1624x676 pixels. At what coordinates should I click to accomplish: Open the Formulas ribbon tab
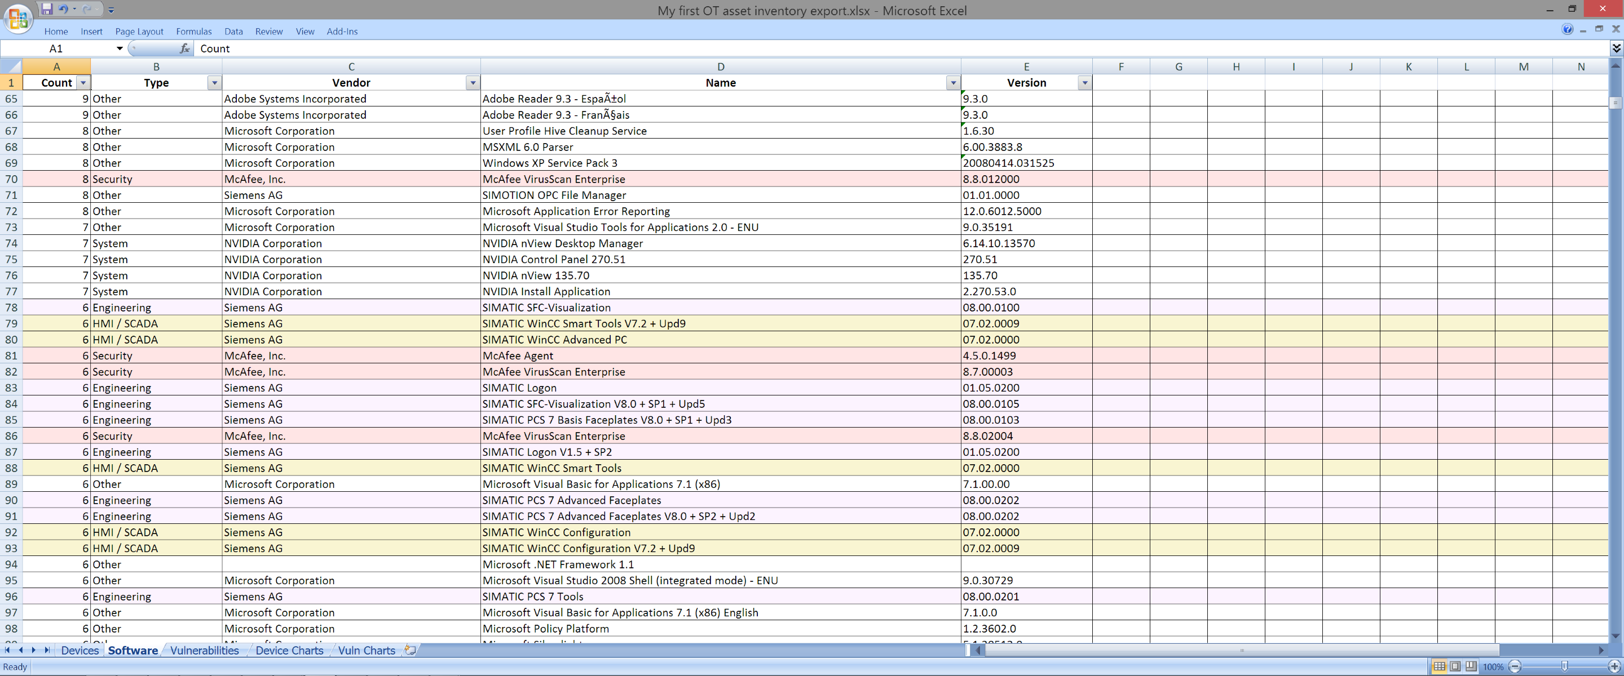pyautogui.click(x=193, y=32)
